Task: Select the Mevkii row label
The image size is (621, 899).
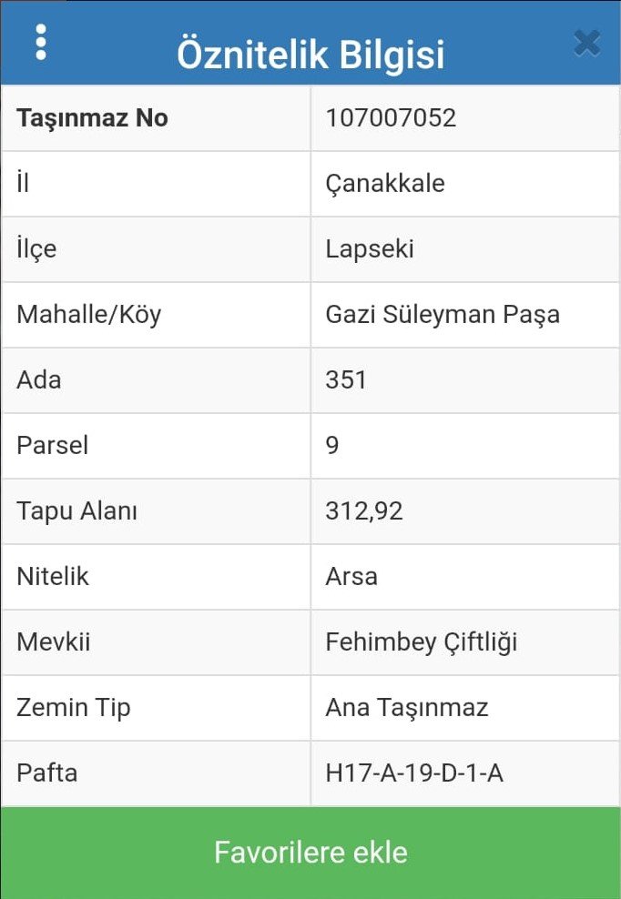Action: (53, 641)
